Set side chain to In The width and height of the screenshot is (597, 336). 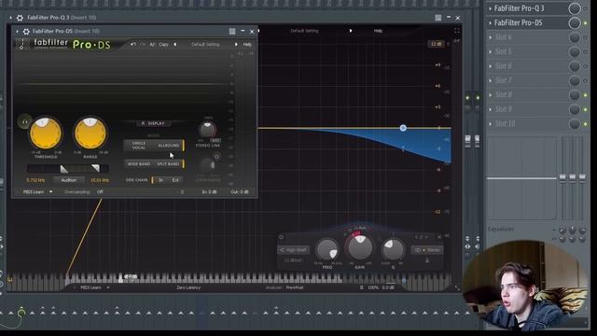[161, 180]
